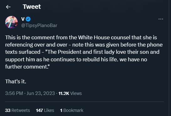
Task: Click the "further comment." end of quote
Action: [x=27, y=67]
